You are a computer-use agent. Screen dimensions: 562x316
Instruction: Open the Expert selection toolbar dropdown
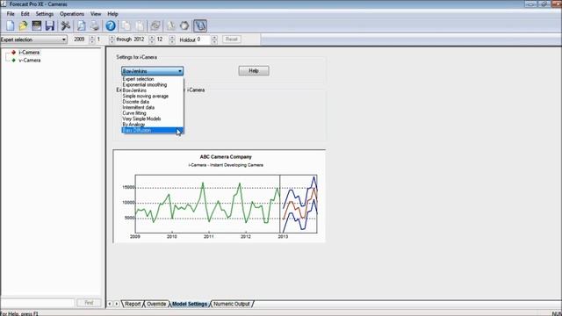click(x=33, y=39)
